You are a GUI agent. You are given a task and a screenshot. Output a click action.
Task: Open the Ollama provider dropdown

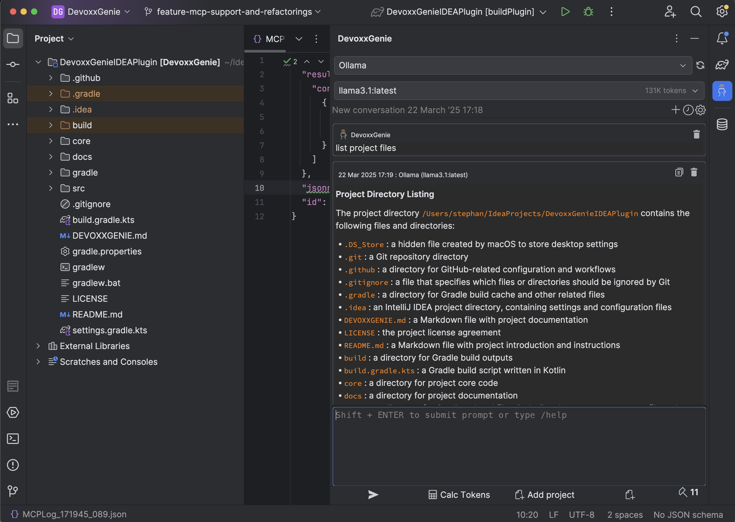513,65
